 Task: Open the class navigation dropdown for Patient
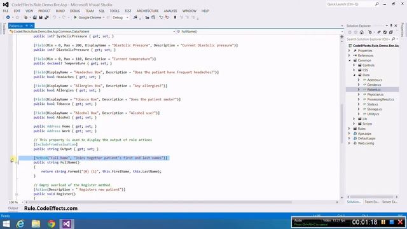(174, 31)
